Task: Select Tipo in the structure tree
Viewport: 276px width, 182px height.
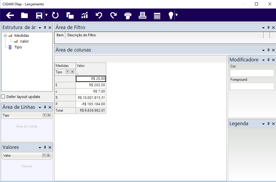Action: click(x=18, y=47)
